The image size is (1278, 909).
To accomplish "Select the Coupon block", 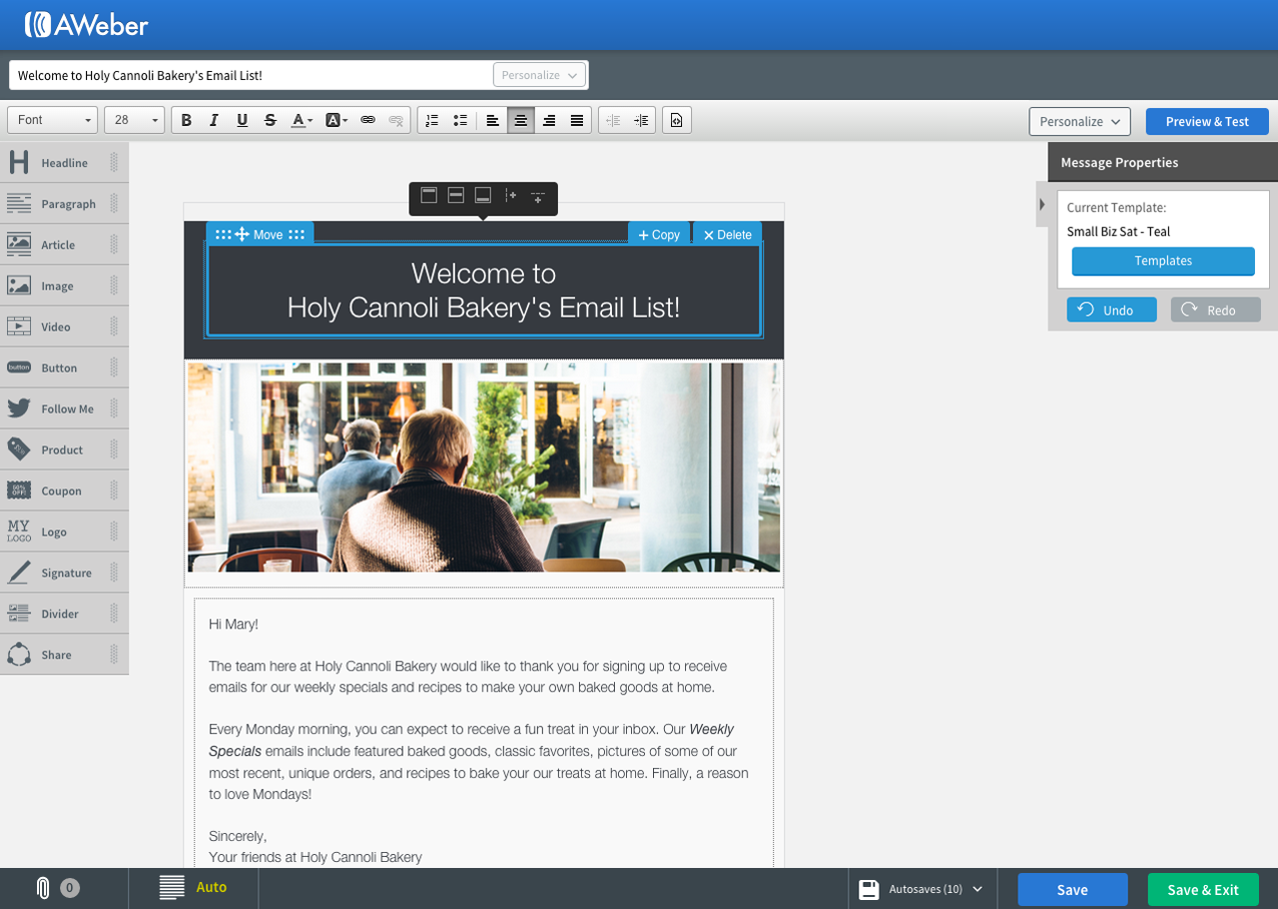I will click(x=64, y=490).
